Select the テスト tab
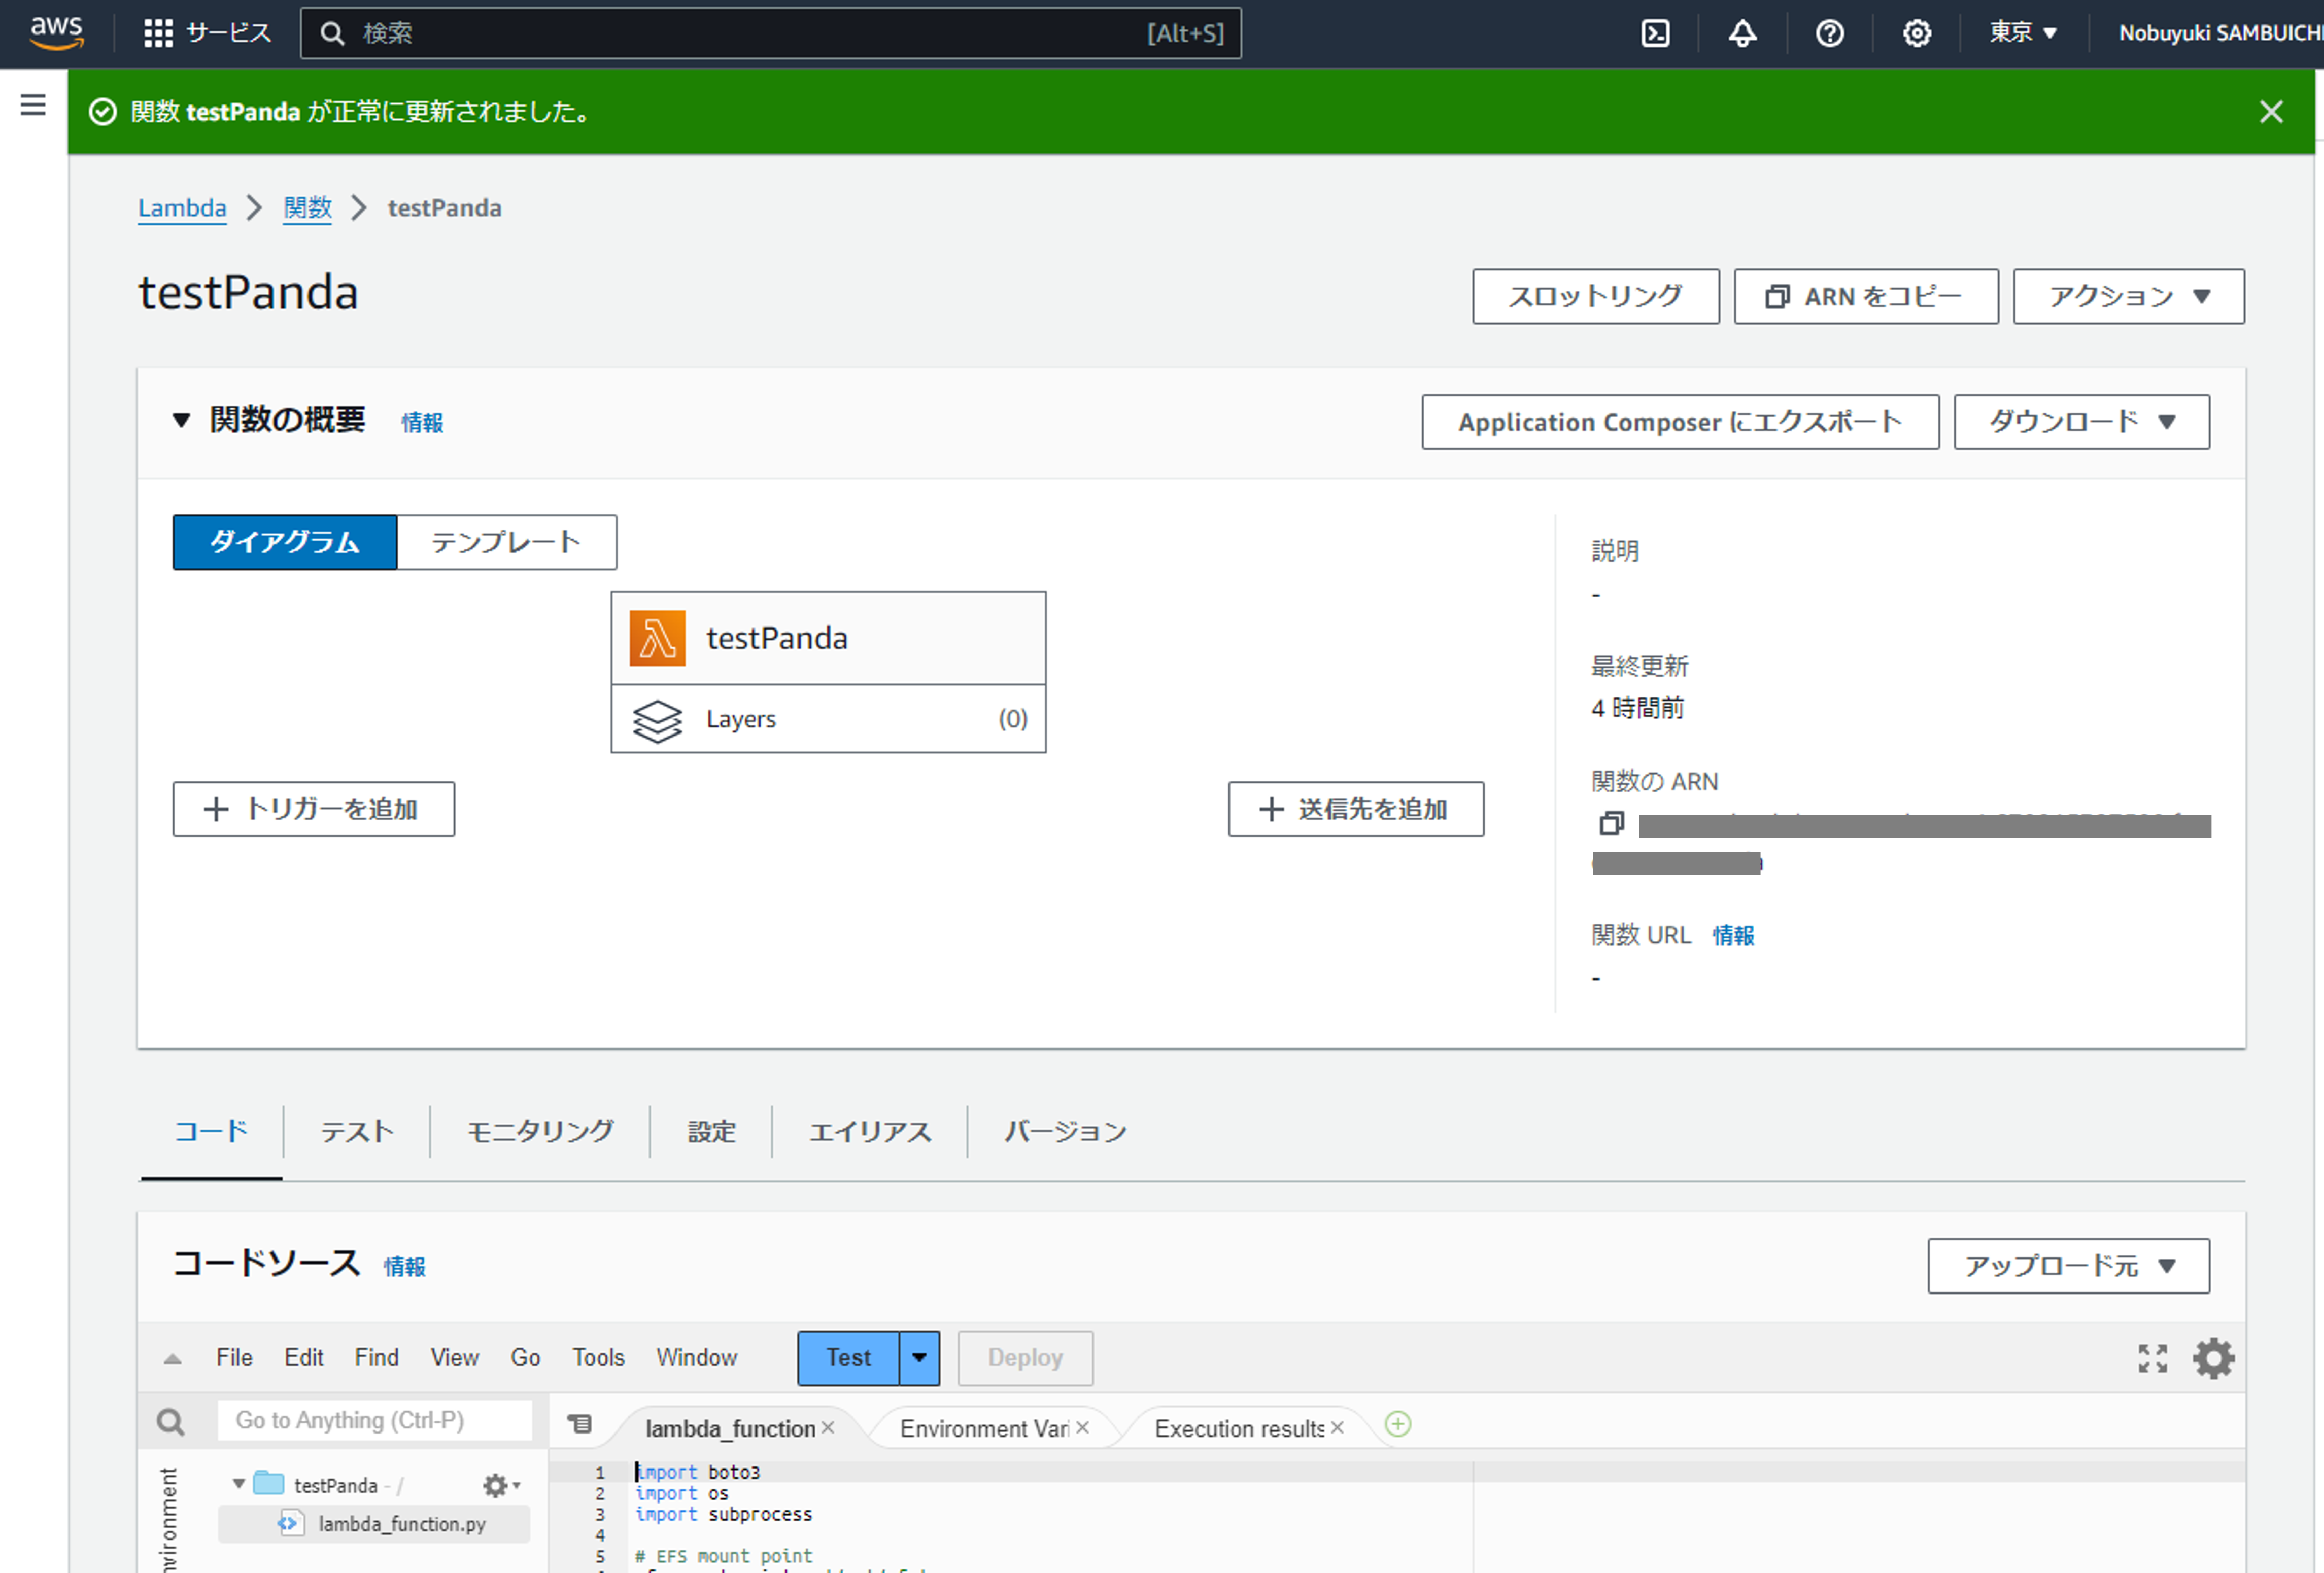This screenshot has width=2324, height=1573. (x=356, y=1131)
